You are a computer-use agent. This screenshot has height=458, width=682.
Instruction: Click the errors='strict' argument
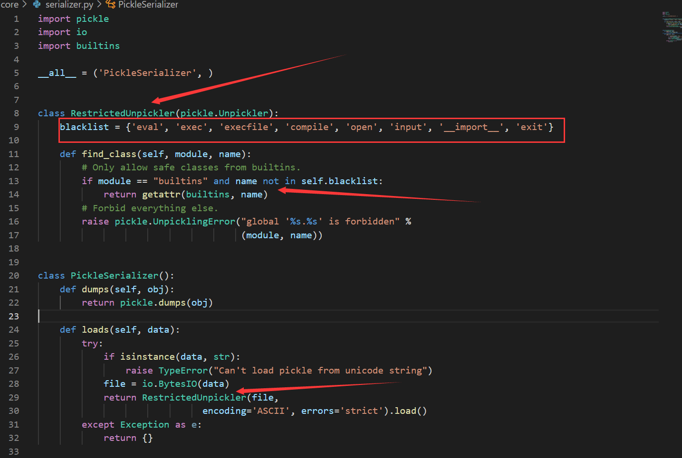pyautogui.click(x=342, y=411)
